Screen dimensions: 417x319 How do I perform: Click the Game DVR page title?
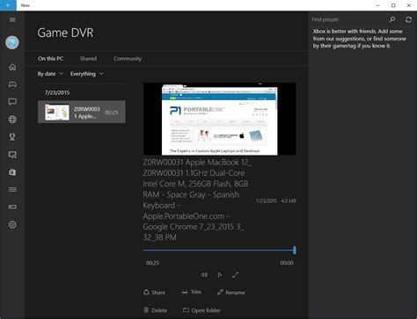[65, 33]
